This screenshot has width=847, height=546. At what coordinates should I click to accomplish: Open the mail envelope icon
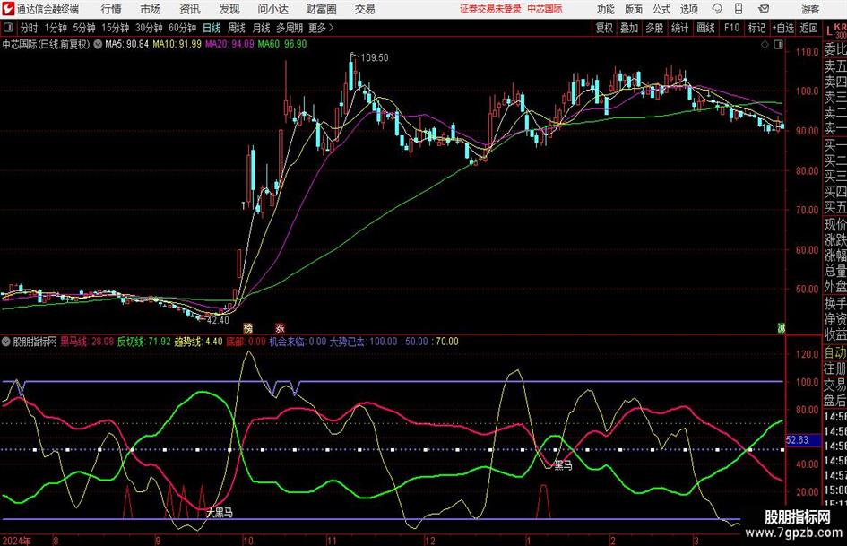coord(764,9)
